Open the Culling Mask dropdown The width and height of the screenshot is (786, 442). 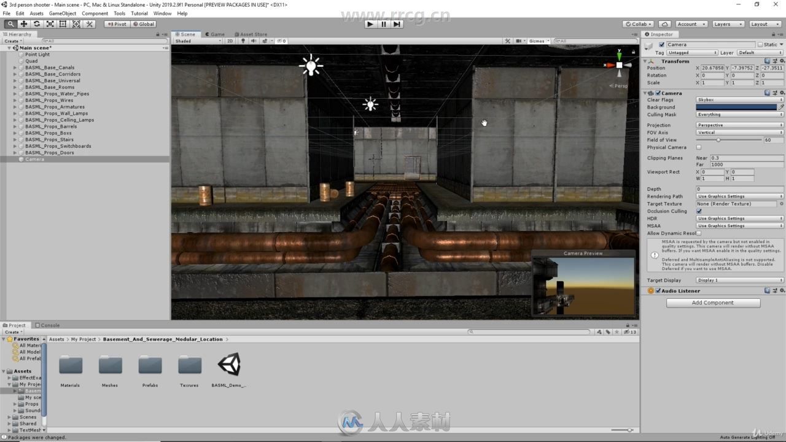point(740,114)
